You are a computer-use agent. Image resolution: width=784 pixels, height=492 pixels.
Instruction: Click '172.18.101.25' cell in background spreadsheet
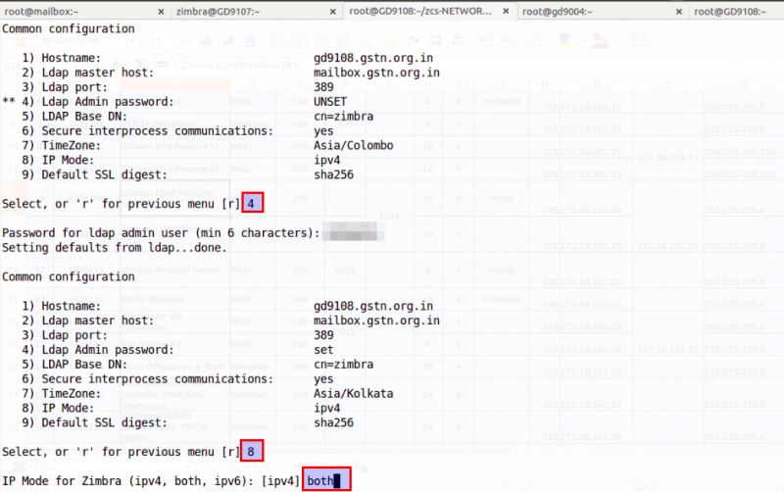pos(667,349)
